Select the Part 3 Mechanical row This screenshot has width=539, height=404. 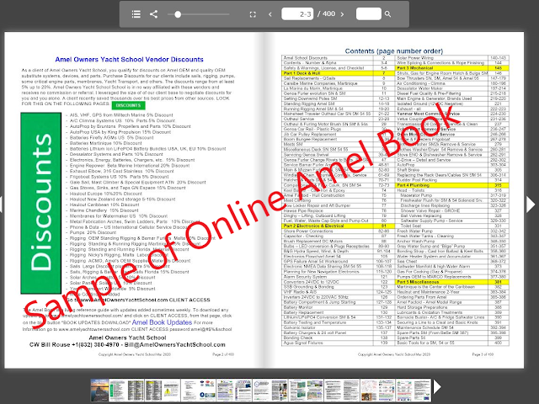(452, 68)
